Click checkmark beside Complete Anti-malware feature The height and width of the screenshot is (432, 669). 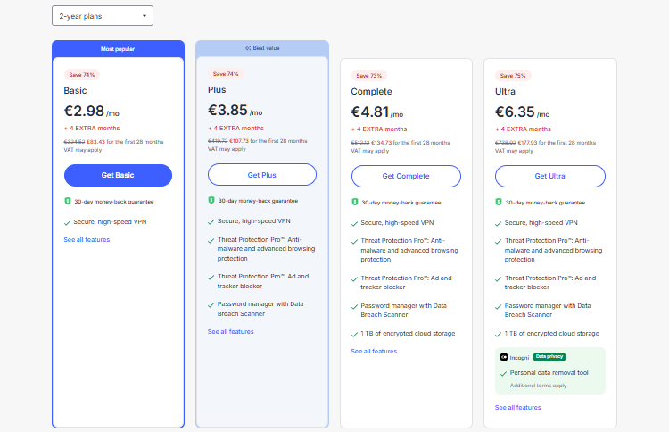pos(354,242)
